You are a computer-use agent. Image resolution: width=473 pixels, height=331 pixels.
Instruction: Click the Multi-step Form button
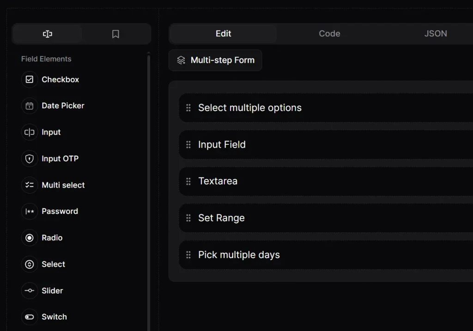coord(215,60)
